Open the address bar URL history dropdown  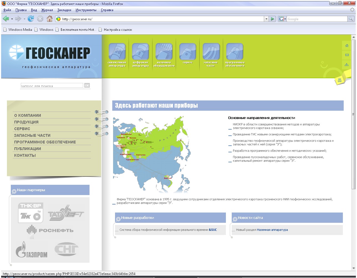tap(266, 19)
